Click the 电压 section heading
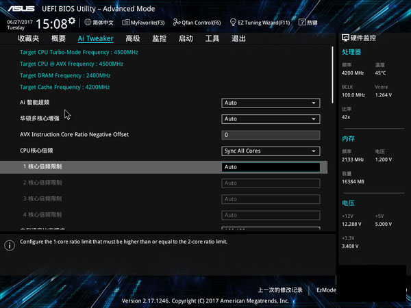This screenshot has height=308, width=411. (348, 203)
